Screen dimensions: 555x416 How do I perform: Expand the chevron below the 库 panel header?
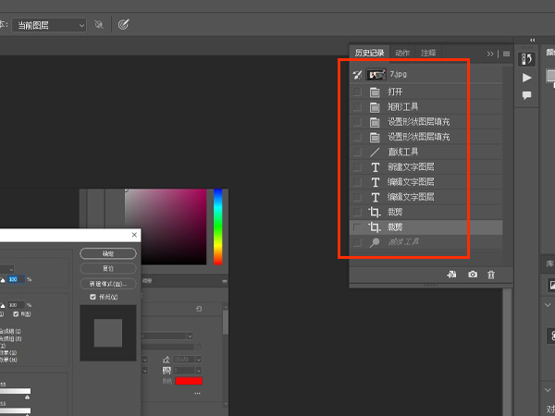pos(548,305)
